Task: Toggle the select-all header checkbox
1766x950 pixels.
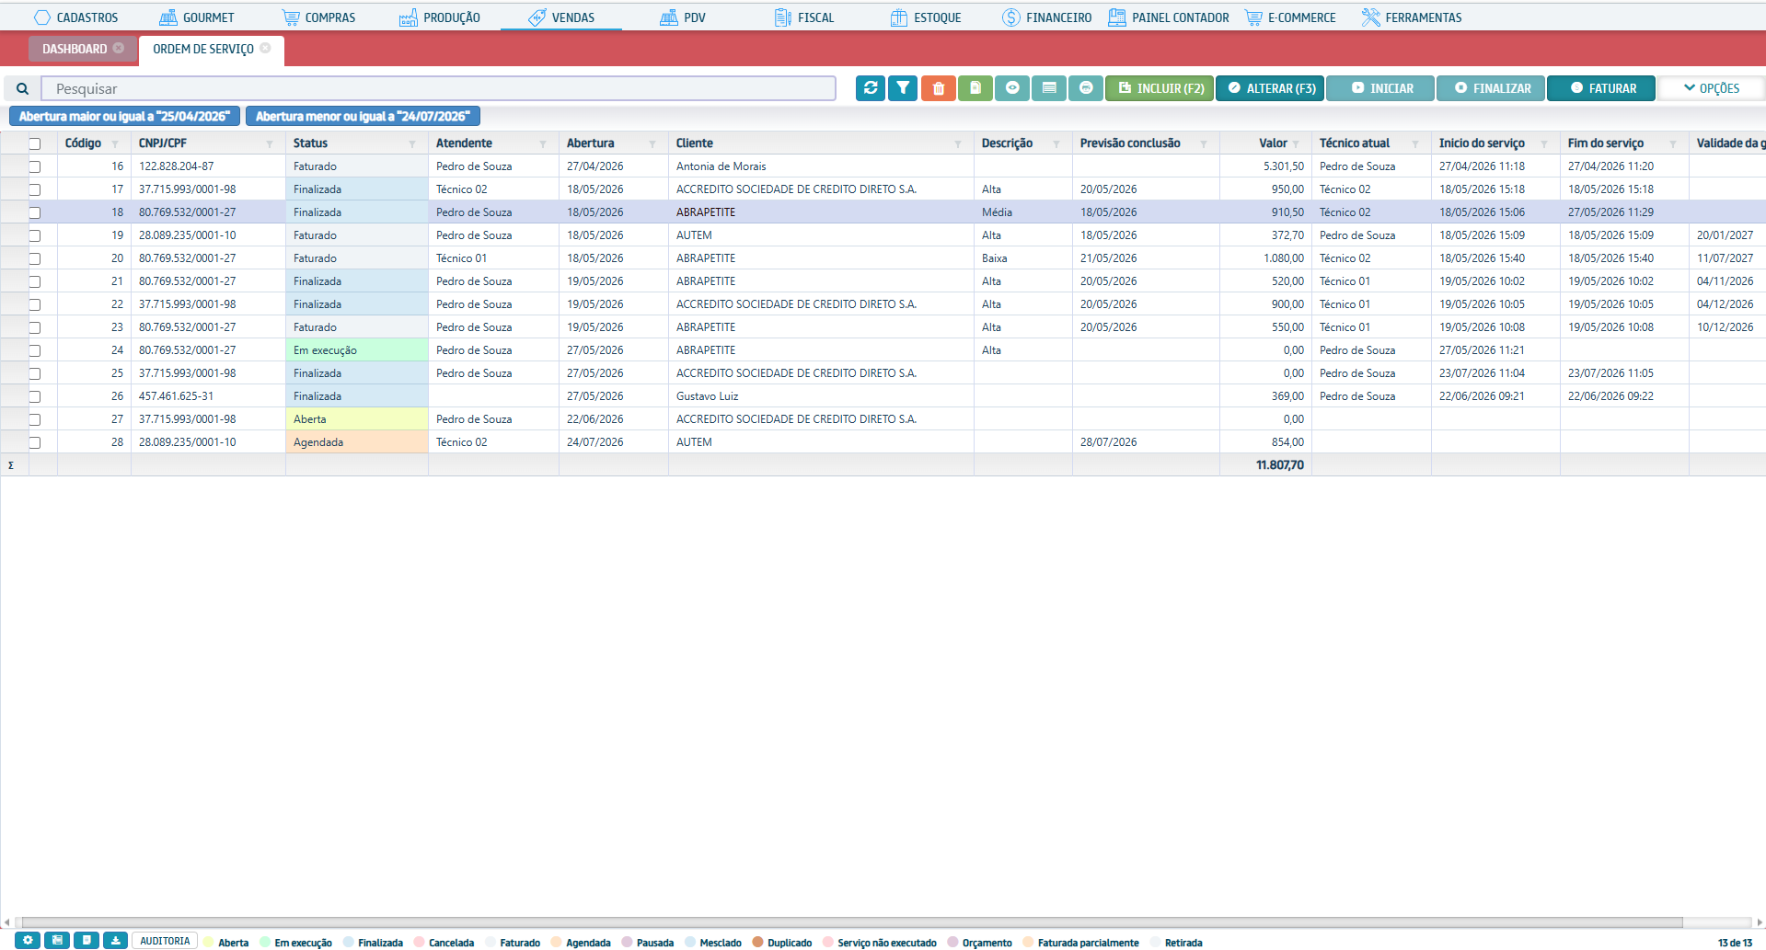Action: pos(35,143)
